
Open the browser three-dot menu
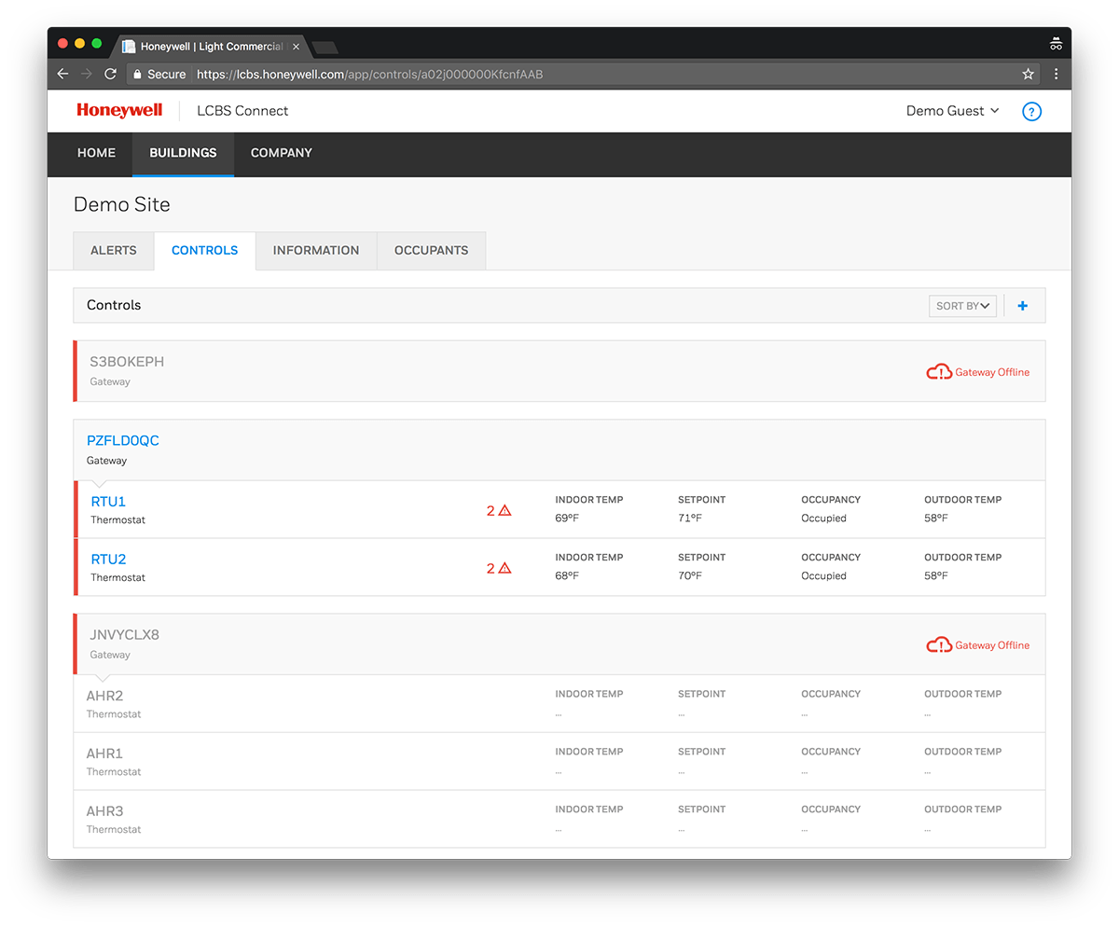point(1057,74)
